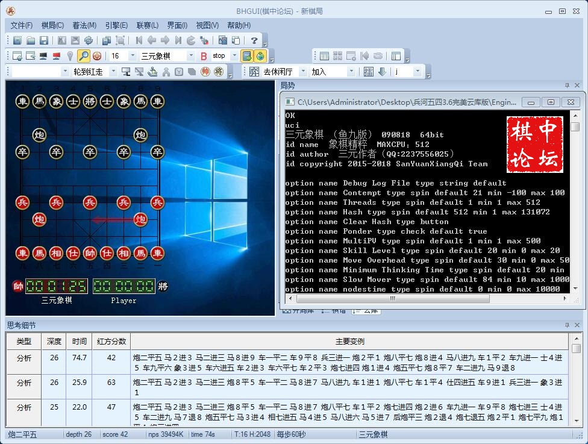The width and height of the screenshot is (588, 444).
Task: Open the 帮助(H) menu
Action: [239, 25]
